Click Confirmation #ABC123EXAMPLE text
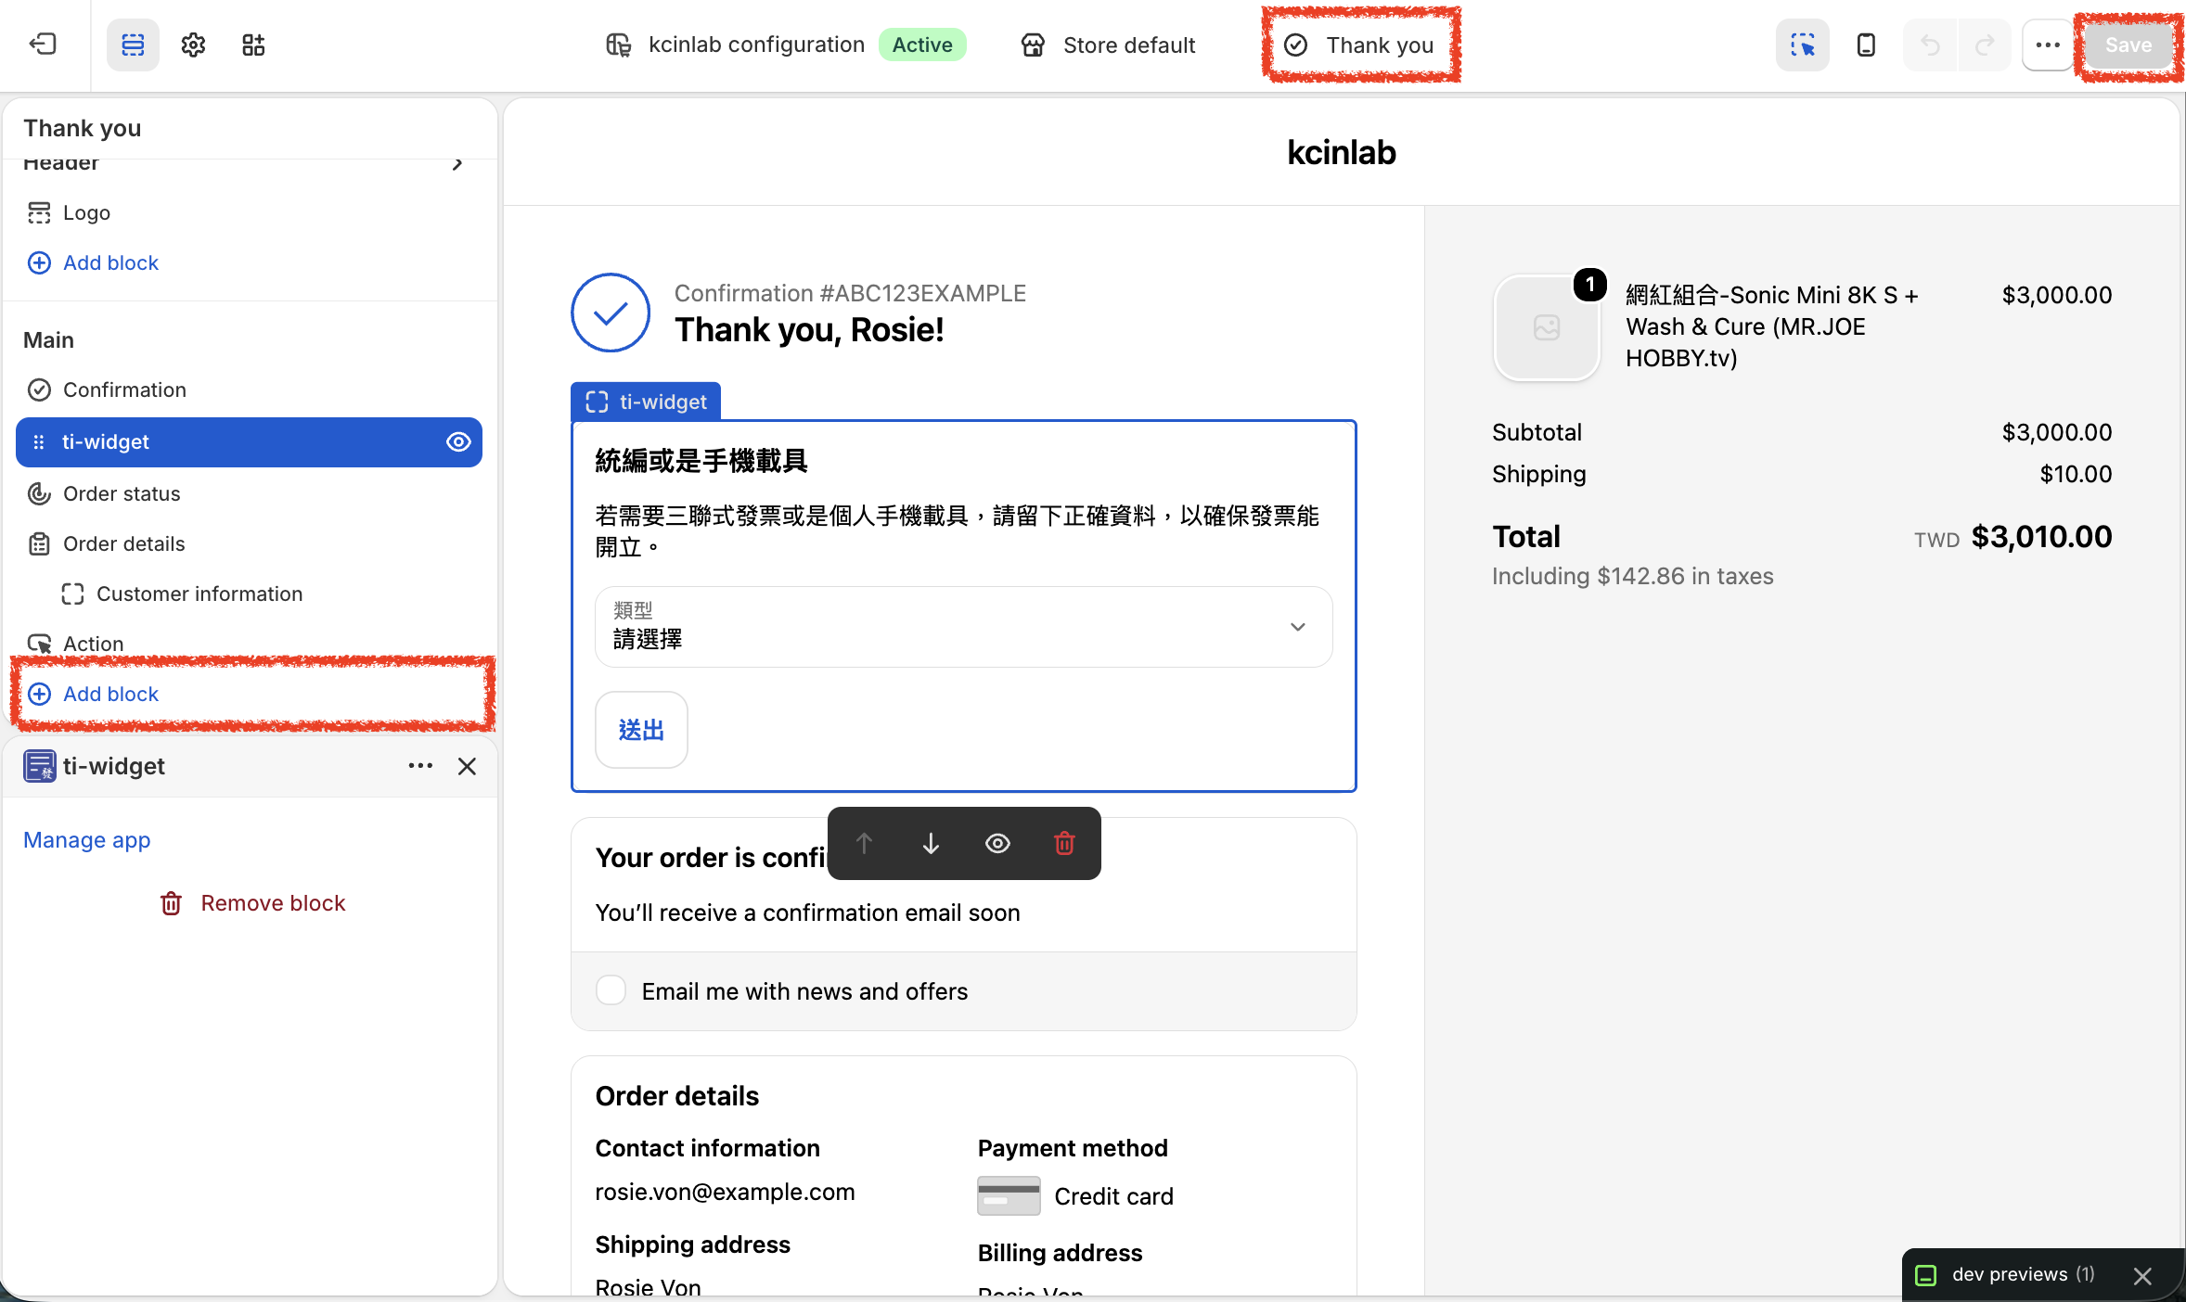2186x1302 pixels. pyautogui.click(x=850, y=293)
